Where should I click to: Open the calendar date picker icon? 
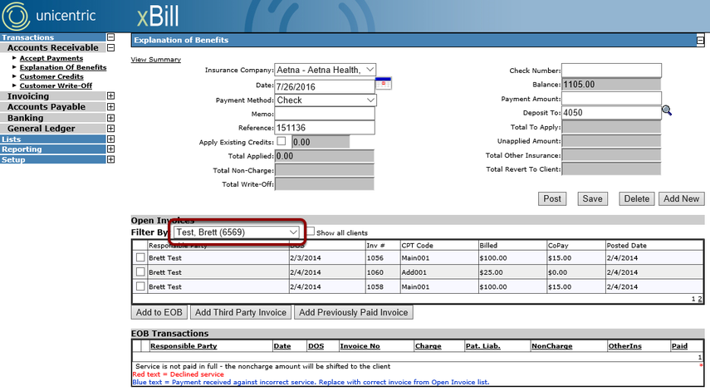click(x=383, y=84)
